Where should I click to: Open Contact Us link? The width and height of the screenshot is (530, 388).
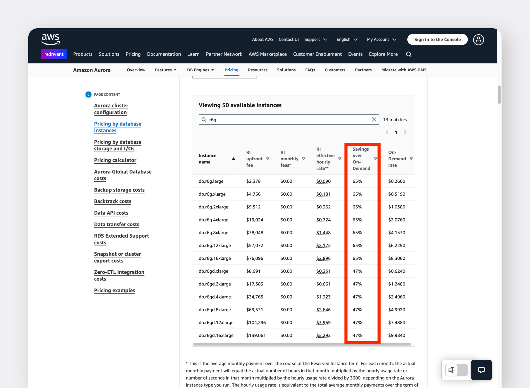[x=289, y=39]
